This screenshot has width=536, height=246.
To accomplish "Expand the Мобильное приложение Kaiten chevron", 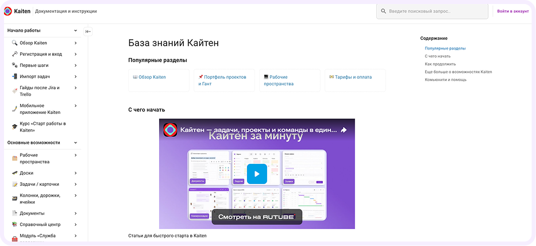I will point(76,106).
